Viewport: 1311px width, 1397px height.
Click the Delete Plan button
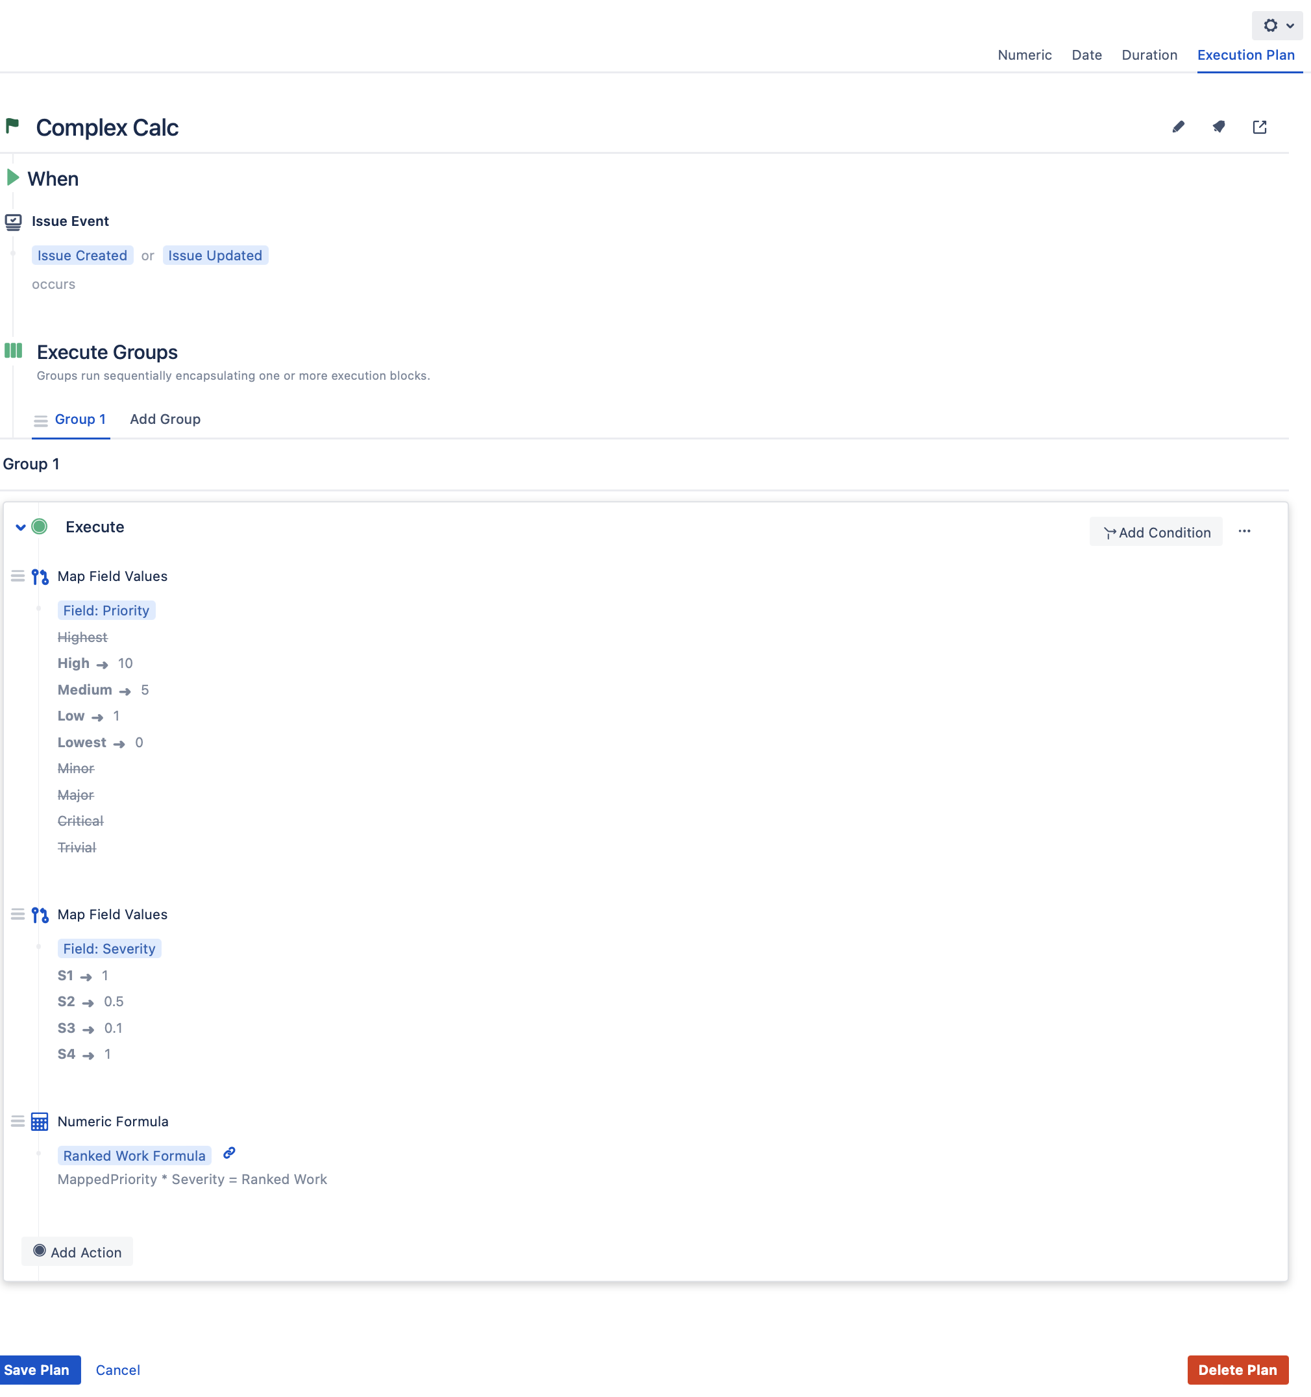coord(1237,1370)
